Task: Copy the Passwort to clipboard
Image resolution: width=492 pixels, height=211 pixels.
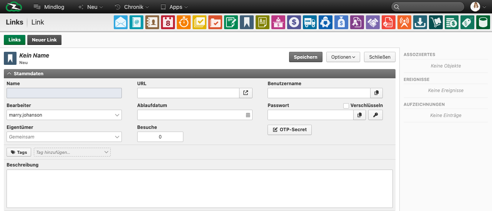Action: tap(359, 115)
